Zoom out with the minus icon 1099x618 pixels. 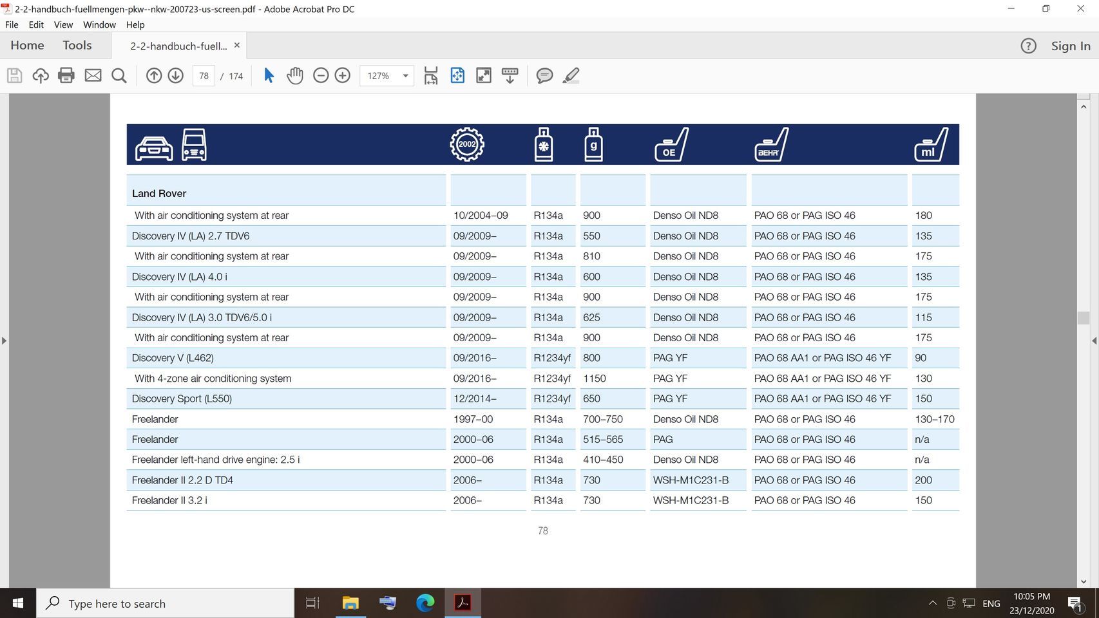pyautogui.click(x=321, y=75)
